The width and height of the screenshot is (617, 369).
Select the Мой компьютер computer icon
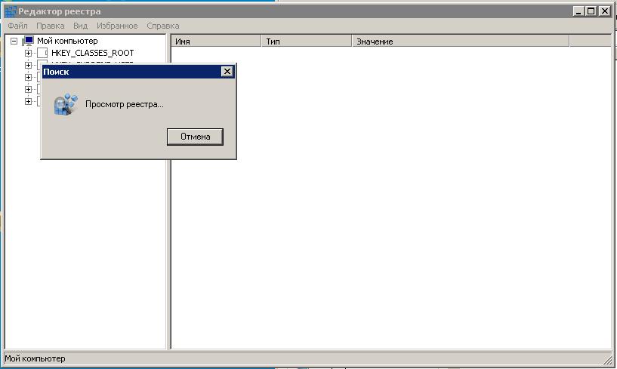pyautogui.click(x=29, y=41)
